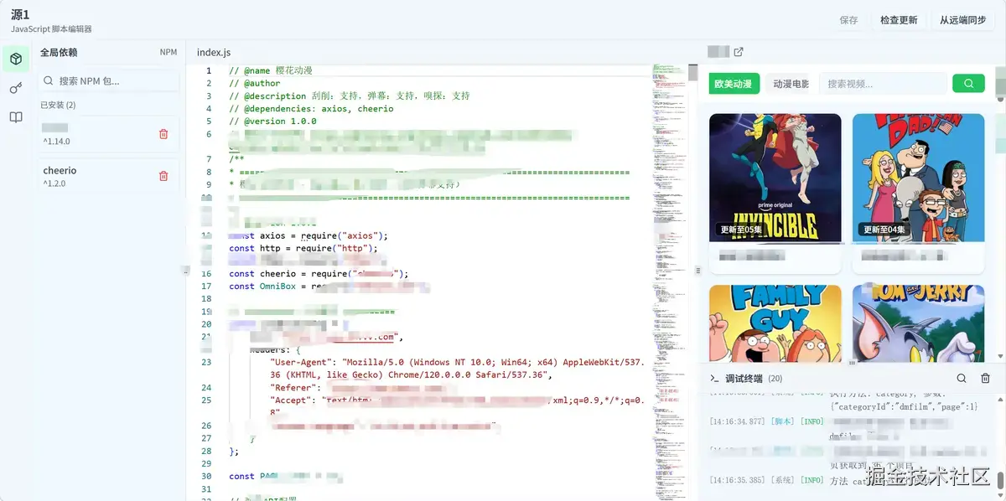
Task: Click the splitter handle beside the preview panel
Action: coord(698,271)
